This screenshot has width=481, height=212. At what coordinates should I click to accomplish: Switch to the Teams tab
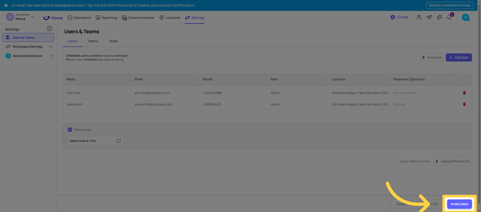click(93, 41)
